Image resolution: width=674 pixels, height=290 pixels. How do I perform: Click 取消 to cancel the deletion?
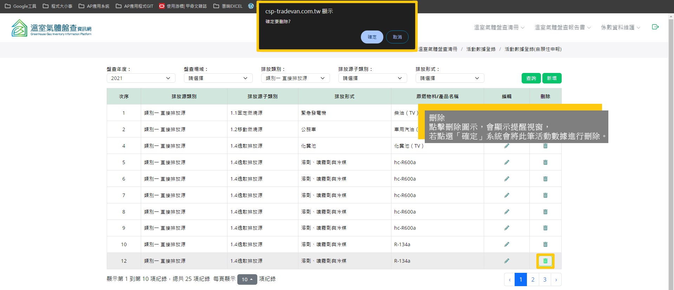tap(397, 37)
